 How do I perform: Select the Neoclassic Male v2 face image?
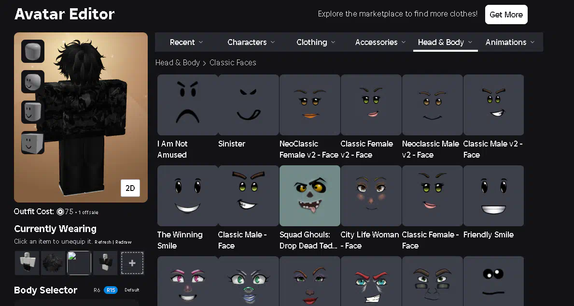click(x=433, y=105)
